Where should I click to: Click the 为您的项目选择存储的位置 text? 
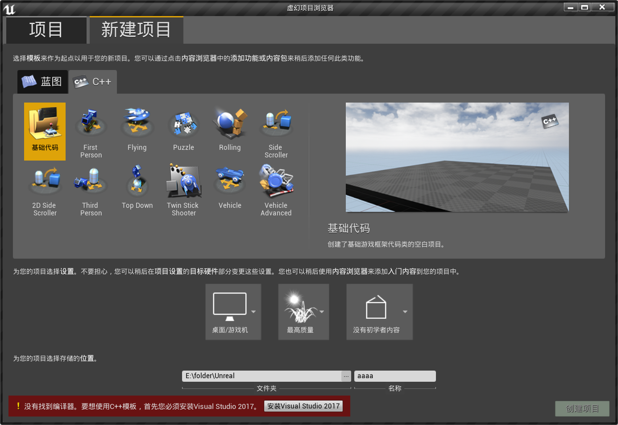point(56,359)
